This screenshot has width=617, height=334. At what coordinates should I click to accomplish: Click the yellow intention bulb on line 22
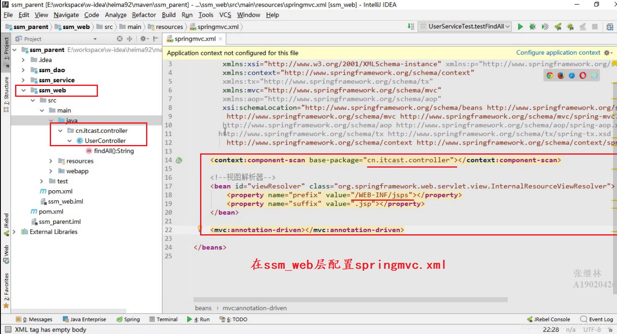coord(200,229)
